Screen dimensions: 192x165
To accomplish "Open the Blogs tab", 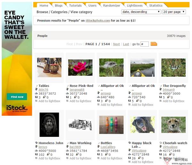I will point(59,5).
